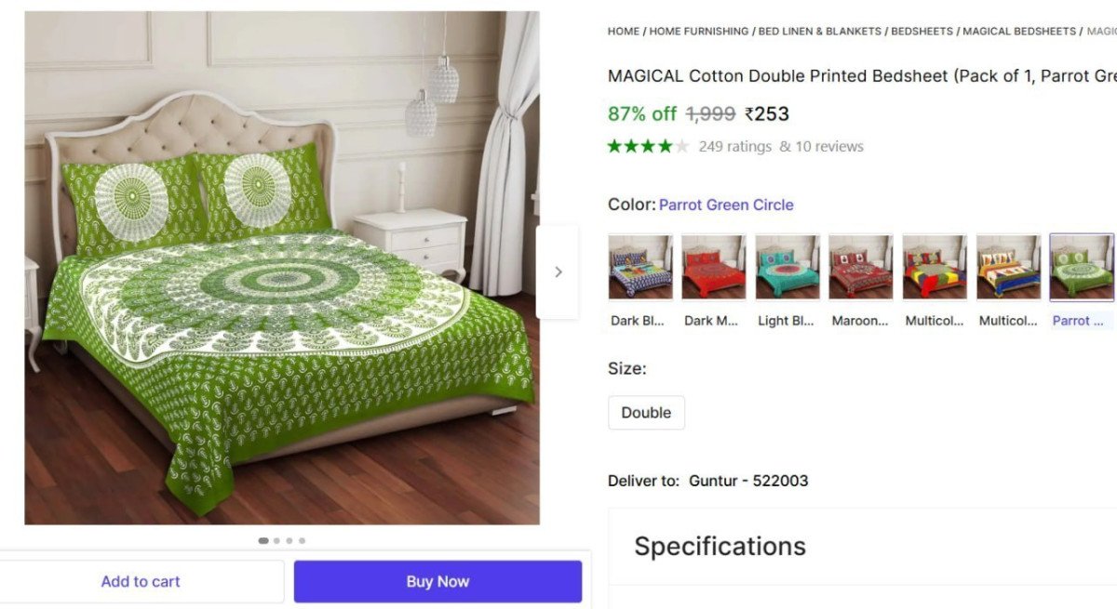Click the Guntur delivery pincode to change it
1117x609 pixels.
click(x=748, y=481)
